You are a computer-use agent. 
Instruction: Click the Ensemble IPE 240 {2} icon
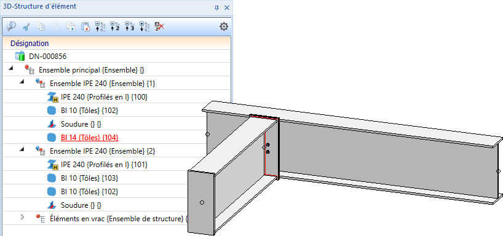coord(40,151)
